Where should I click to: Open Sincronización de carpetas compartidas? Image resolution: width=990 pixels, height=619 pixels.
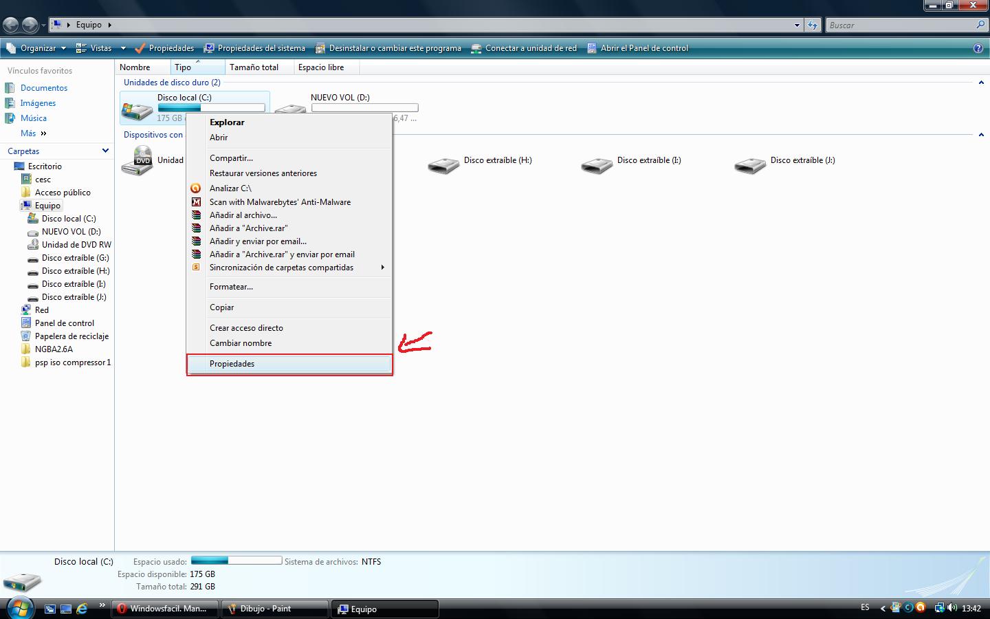coord(282,268)
